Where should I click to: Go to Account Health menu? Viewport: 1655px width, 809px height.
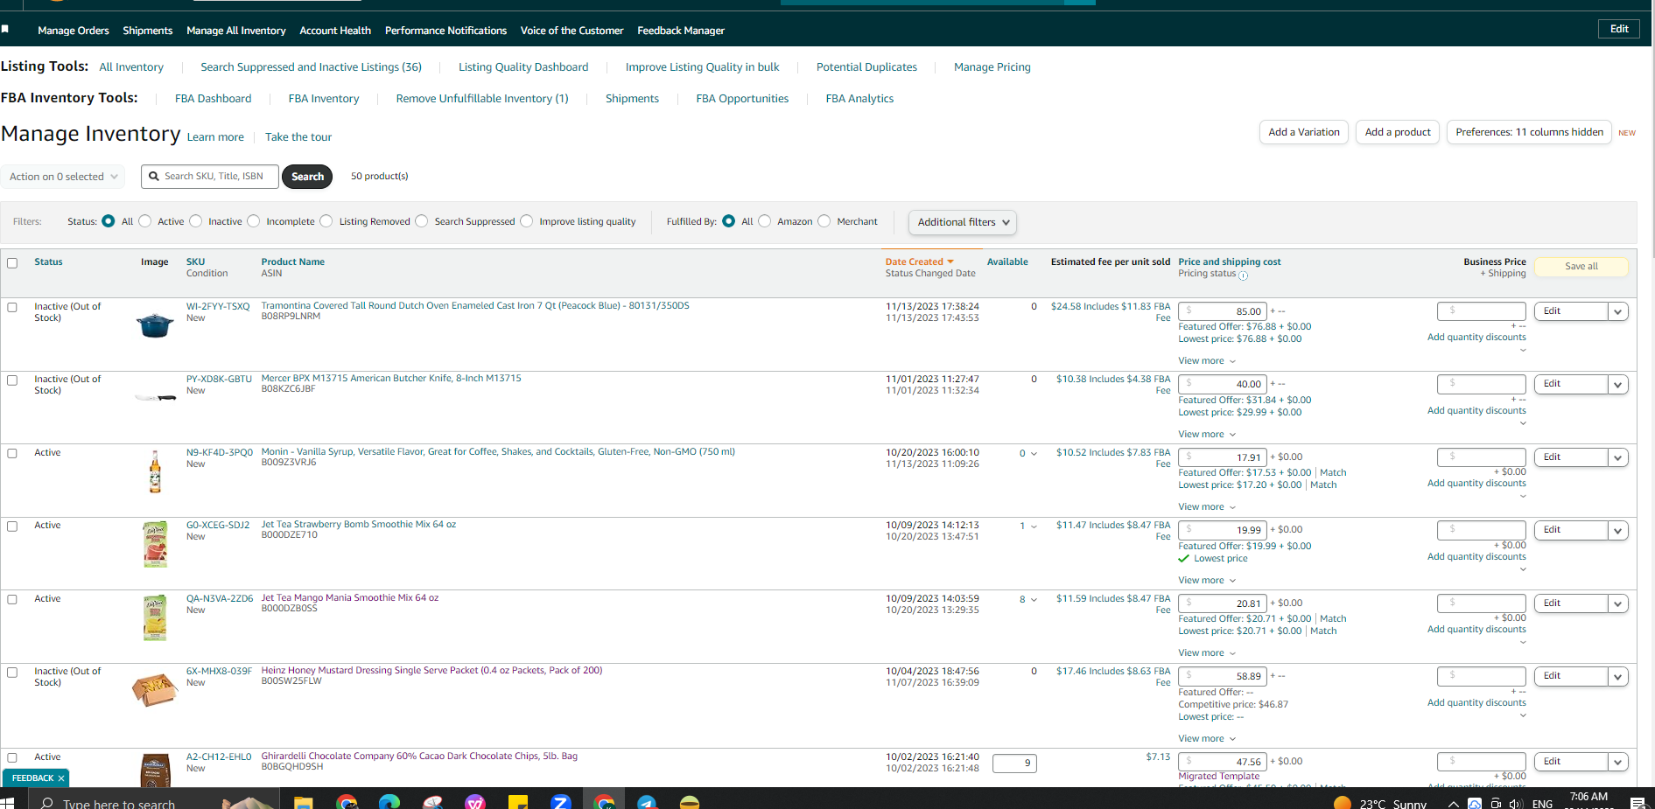[x=335, y=31]
